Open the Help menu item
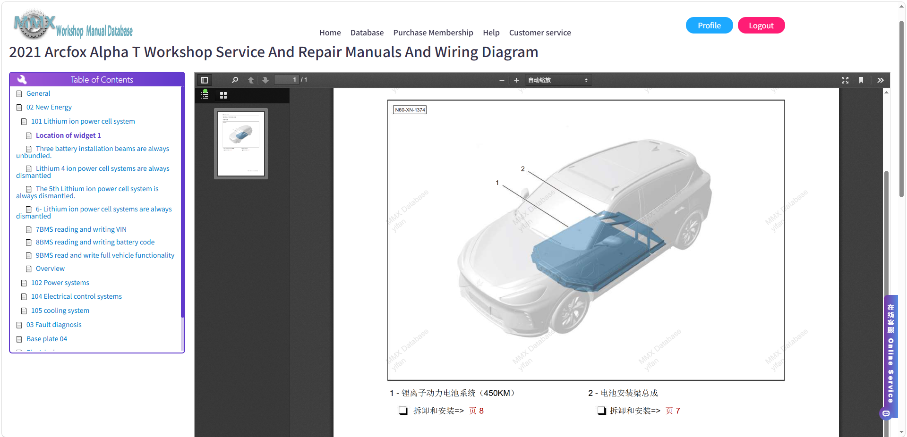 tap(491, 33)
